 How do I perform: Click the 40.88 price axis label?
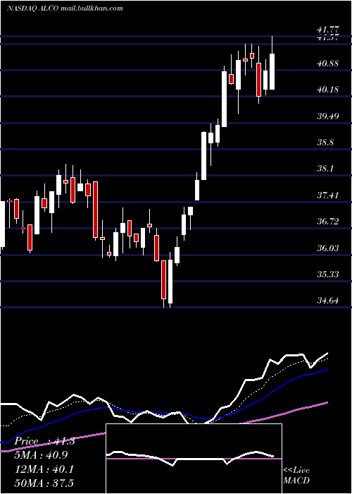pyautogui.click(x=328, y=64)
